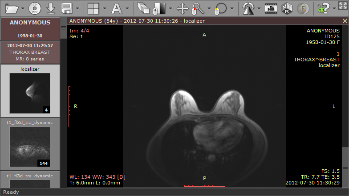
Task: Open the MPR 3D reconstruction cube icon
Action: [x=287, y=8]
